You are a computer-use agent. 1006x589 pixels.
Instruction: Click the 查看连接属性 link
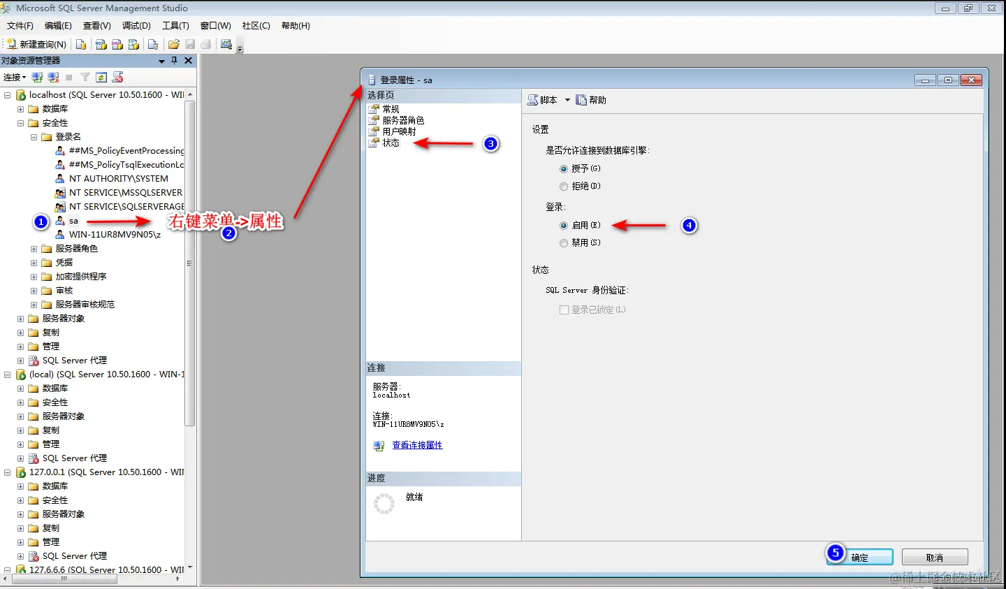coord(417,445)
